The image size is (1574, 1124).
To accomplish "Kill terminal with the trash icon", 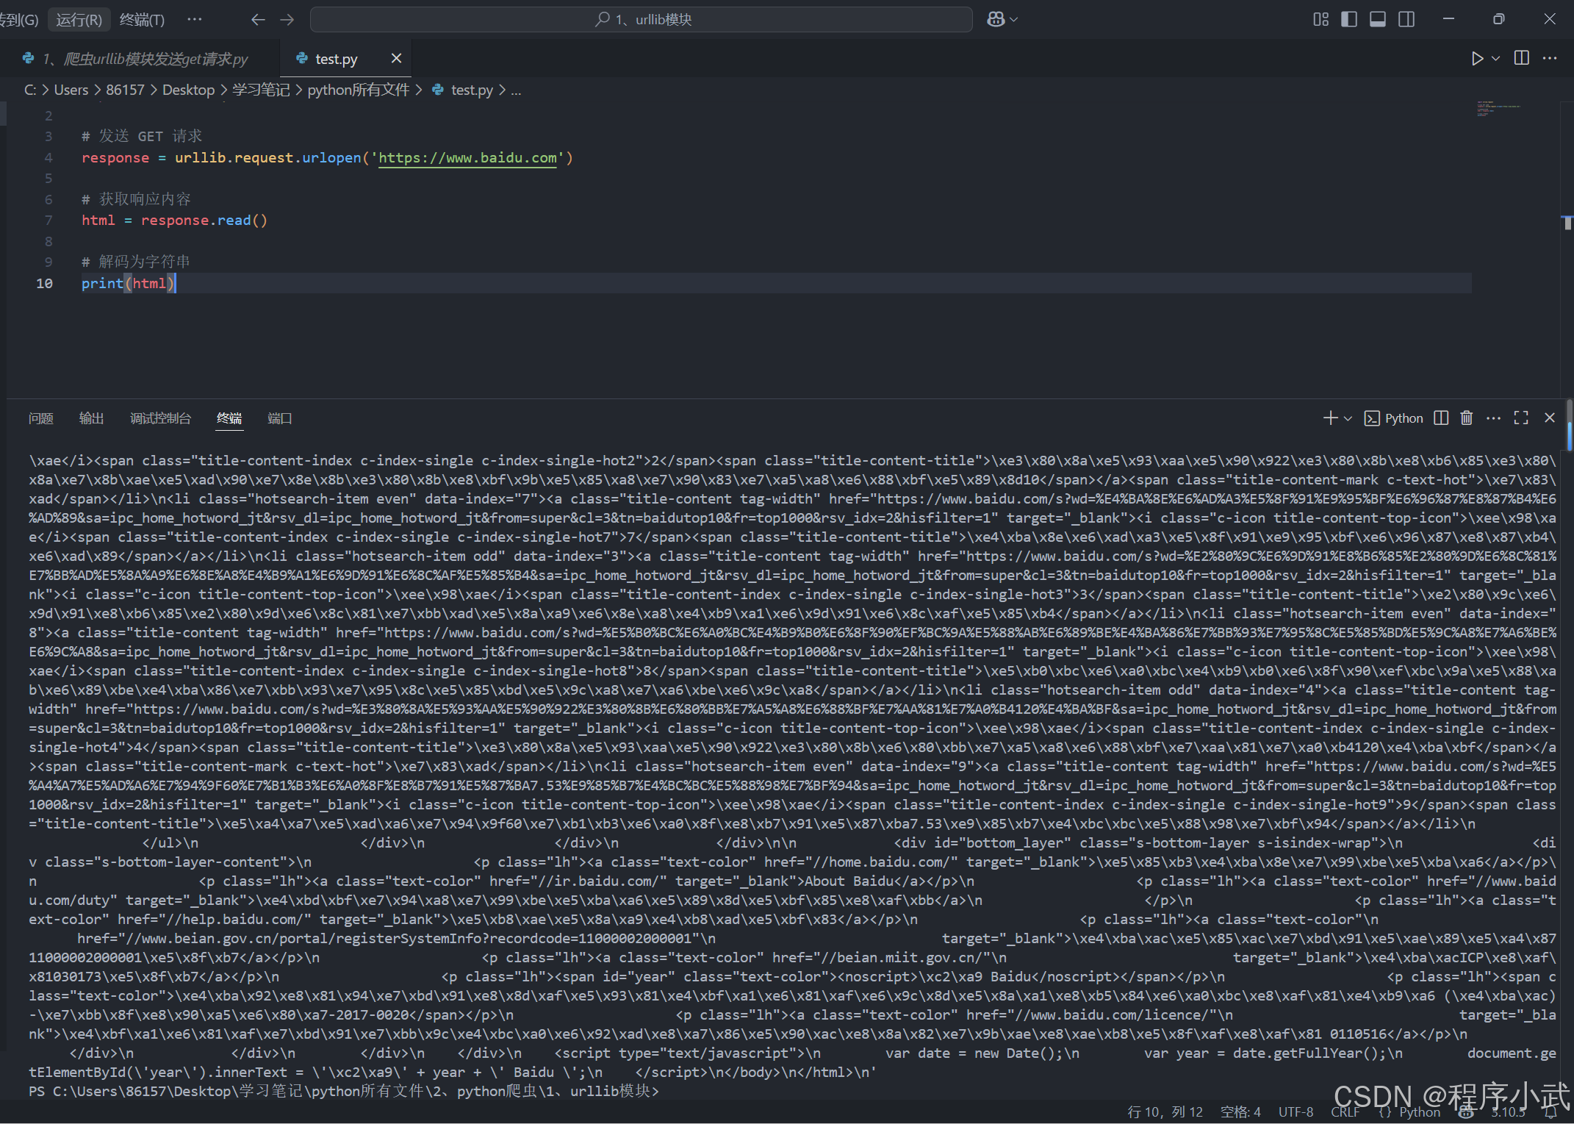I will tap(1467, 418).
